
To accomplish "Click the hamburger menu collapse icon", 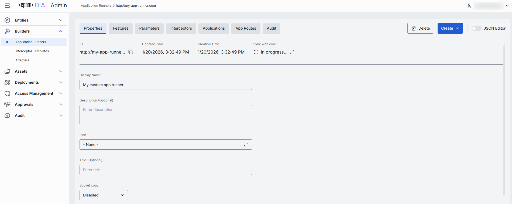I will click(x=7, y=6).
